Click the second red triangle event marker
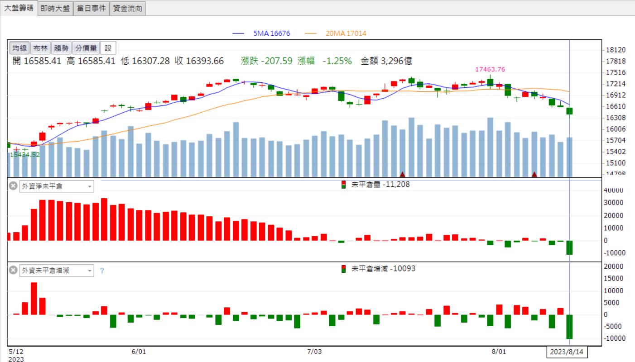This screenshot has height=362, width=635. tap(534, 174)
